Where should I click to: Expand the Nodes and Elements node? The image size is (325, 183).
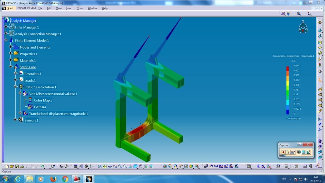pyautogui.click(x=11, y=47)
